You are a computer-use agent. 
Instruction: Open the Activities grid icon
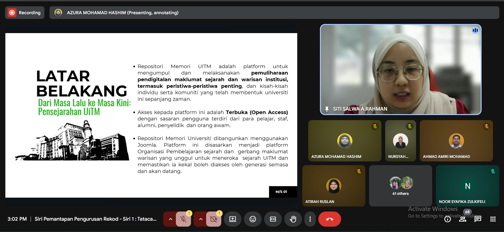click(x=493, y=219)
